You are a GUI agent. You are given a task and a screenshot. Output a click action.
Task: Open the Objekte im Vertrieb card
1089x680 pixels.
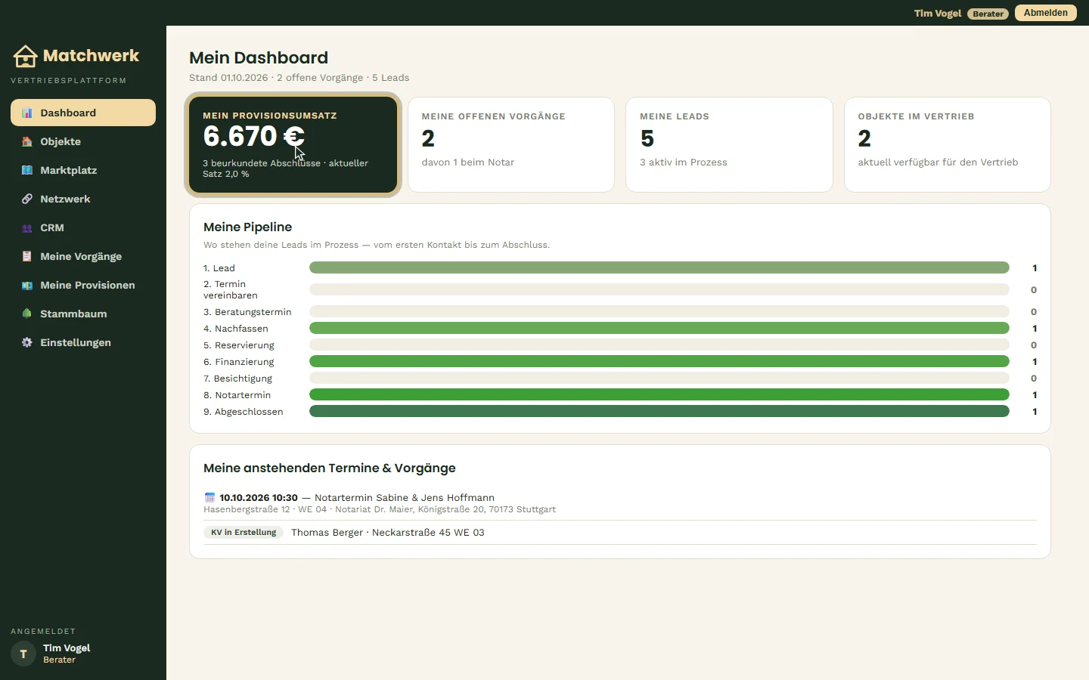(x=947, y=144)
